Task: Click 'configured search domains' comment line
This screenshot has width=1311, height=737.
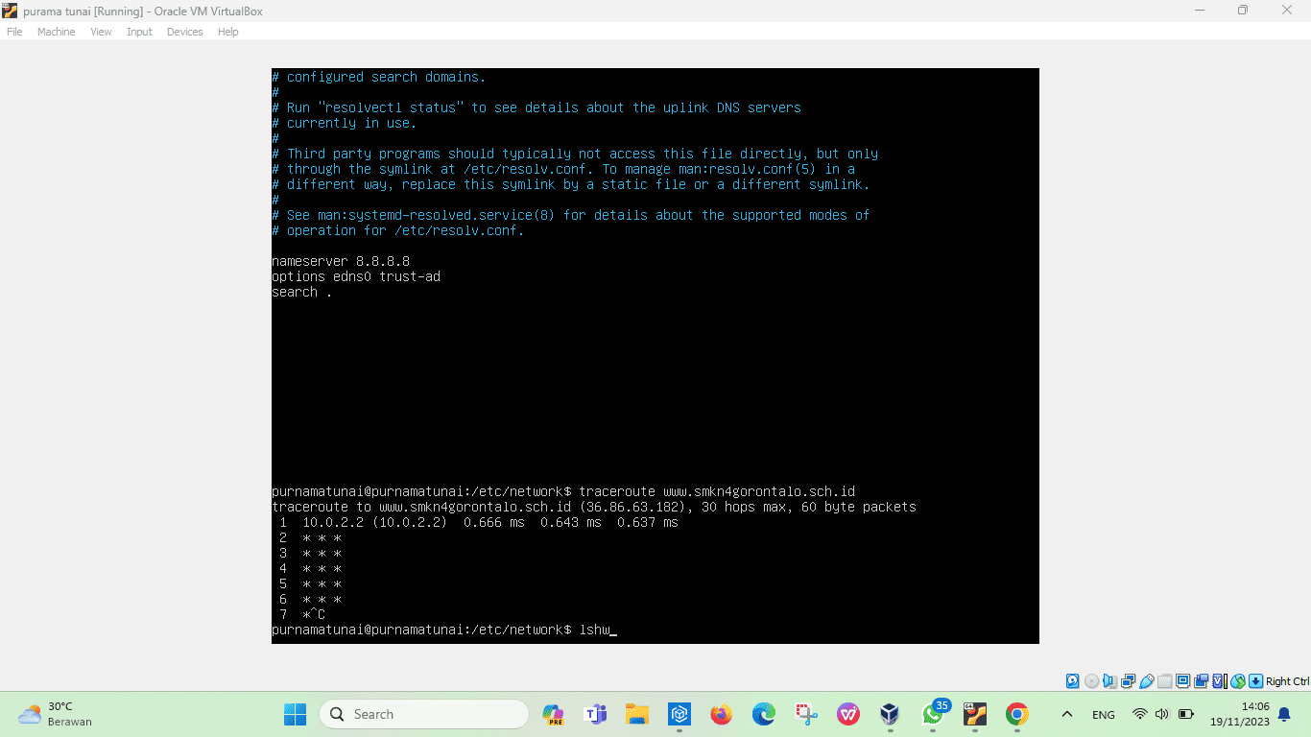Action: coord(379,77)
